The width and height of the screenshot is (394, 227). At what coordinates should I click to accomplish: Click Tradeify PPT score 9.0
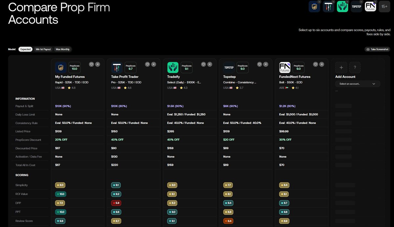[x=172, y=212]
